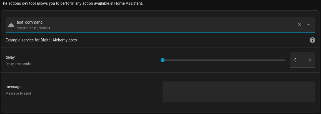This screenshot has height=114, width=321.
Task: Click into the message text area
Action: tap(238, 91)
